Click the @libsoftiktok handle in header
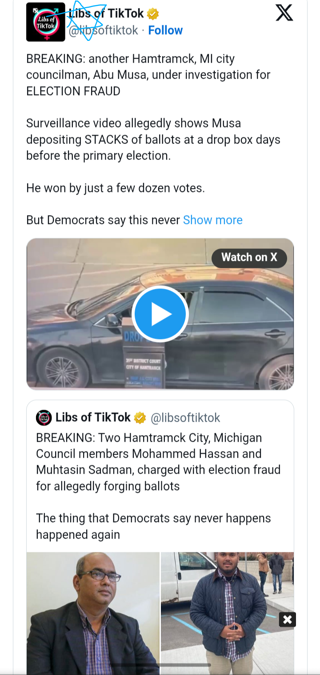320x675 pixels. (103, 30)
